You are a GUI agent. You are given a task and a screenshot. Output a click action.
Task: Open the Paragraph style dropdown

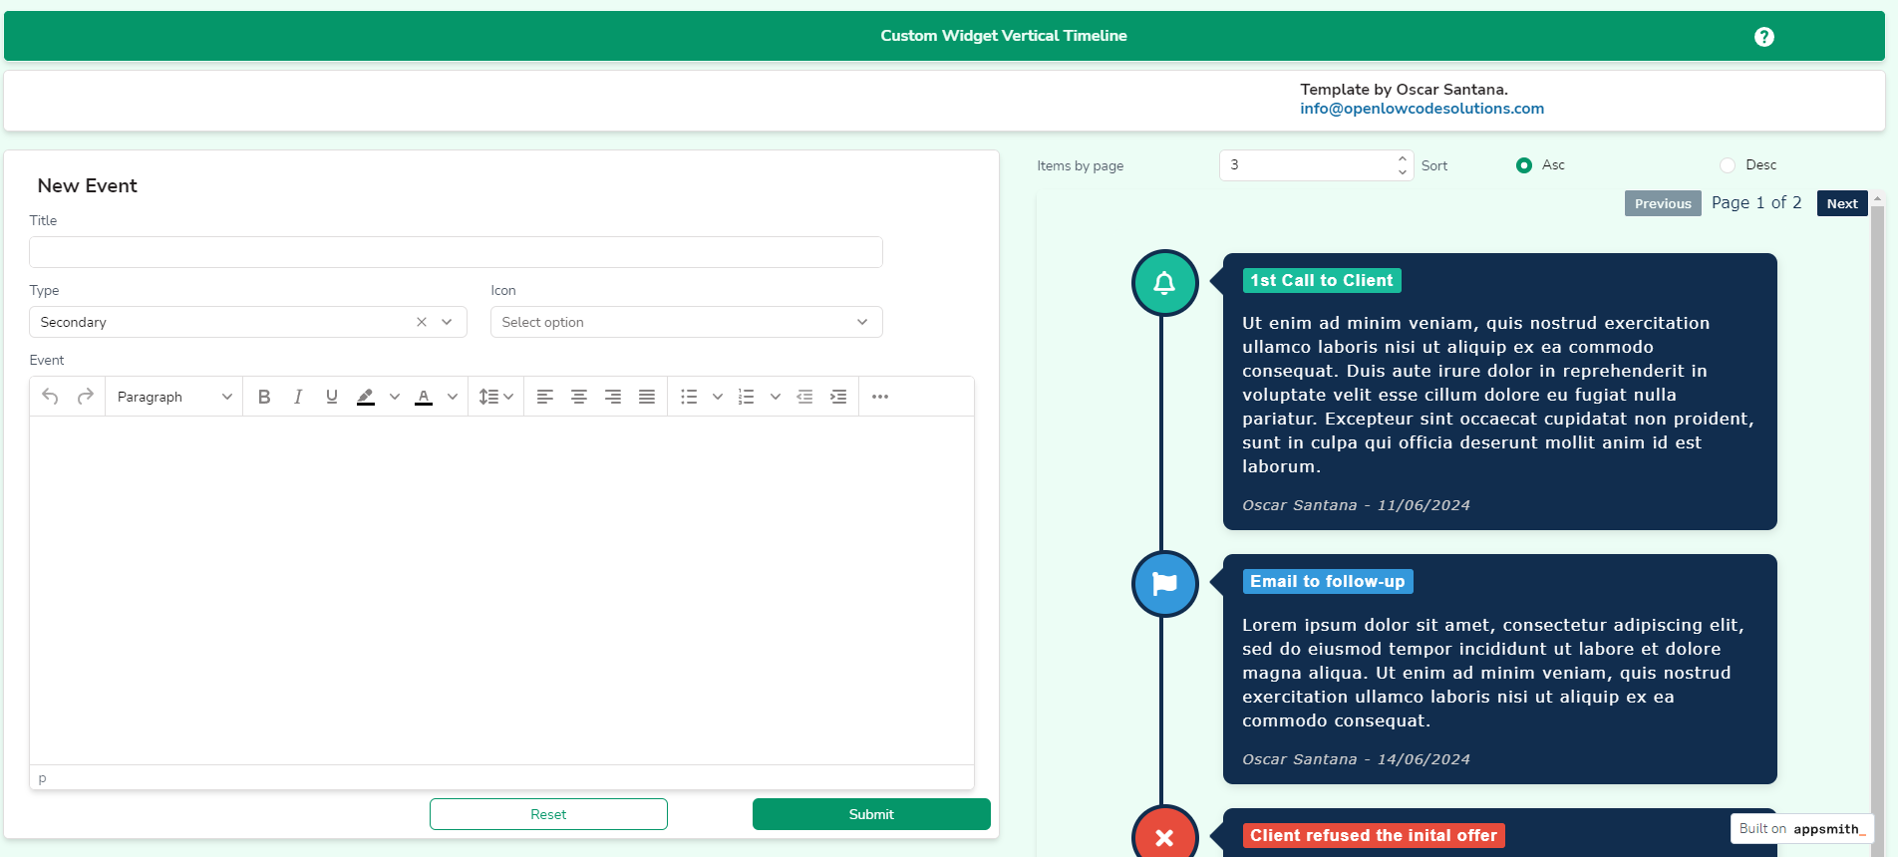[174, 397]
